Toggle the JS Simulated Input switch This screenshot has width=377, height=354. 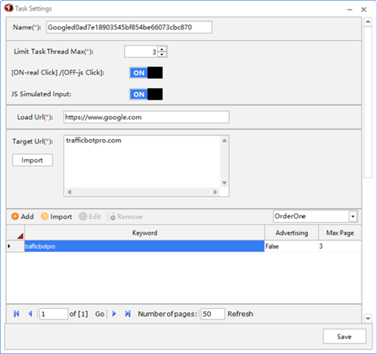(146, 94)
